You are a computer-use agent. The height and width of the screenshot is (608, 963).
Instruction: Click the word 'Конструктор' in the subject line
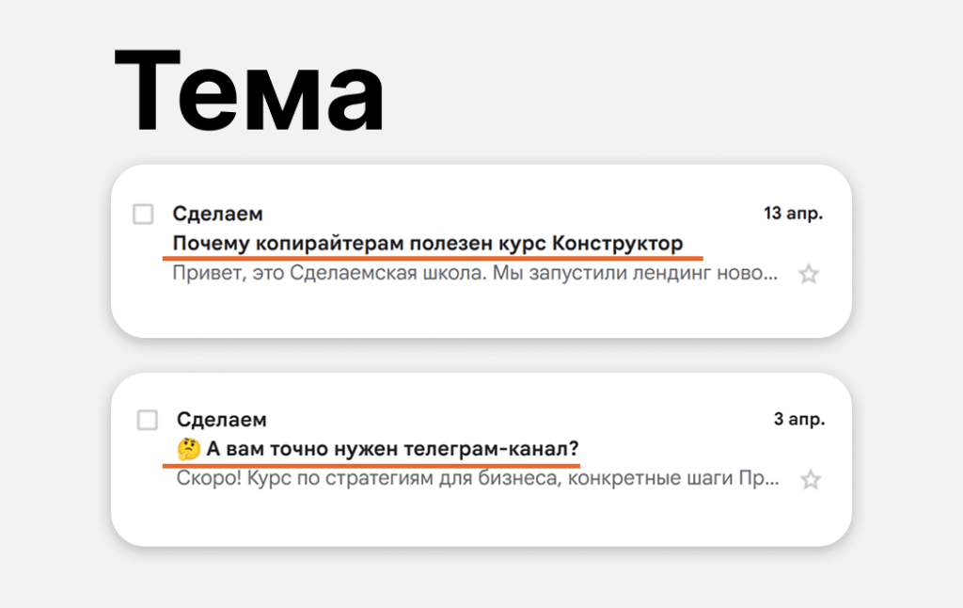pos(617,244)
